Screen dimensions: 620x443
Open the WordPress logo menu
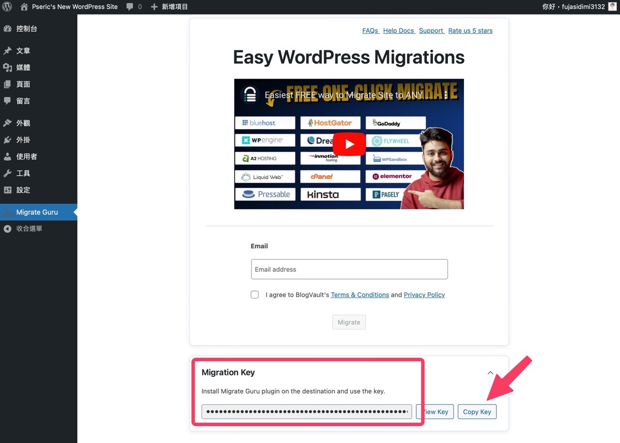point(7,7)
